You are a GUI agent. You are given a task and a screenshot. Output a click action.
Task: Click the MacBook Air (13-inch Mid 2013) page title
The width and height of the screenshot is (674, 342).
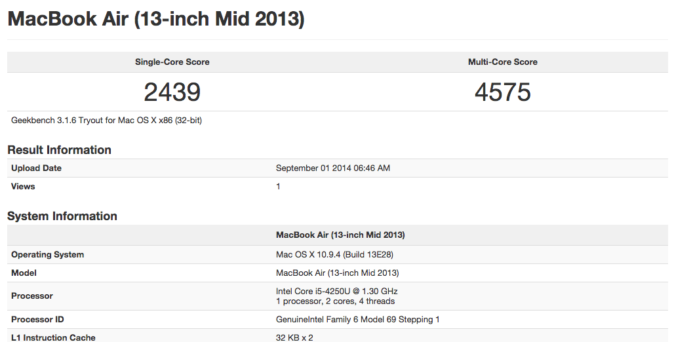click(156, 20)
